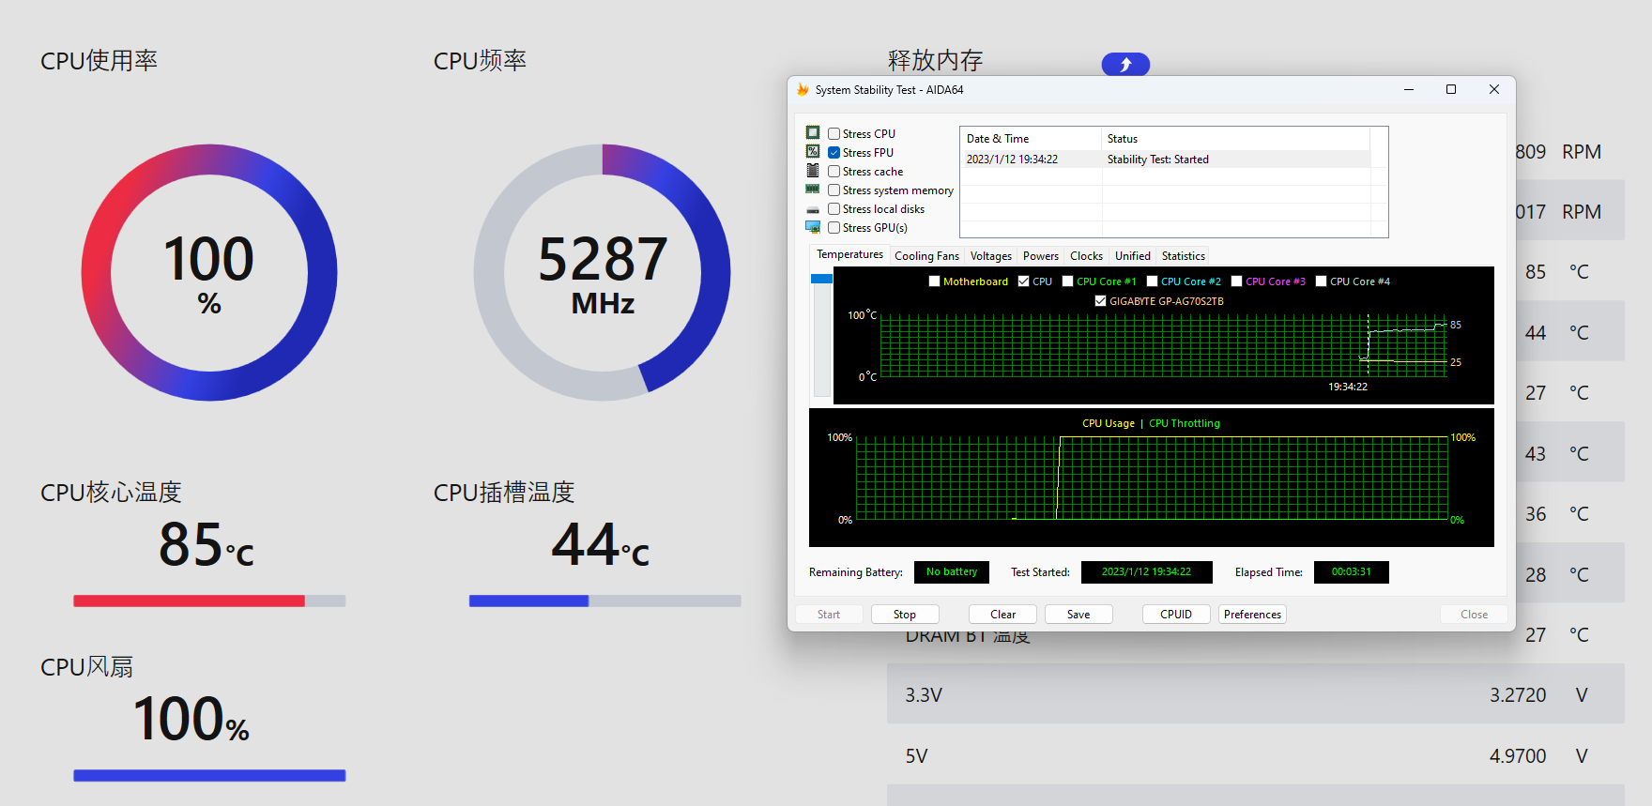This screenshot has height=806, width=1652.
Task: Click the blue temperature graph scale slider
Action: (x=822, y=279)
